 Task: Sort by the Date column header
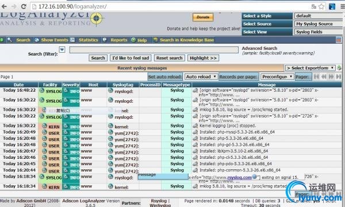coord(19,85)
